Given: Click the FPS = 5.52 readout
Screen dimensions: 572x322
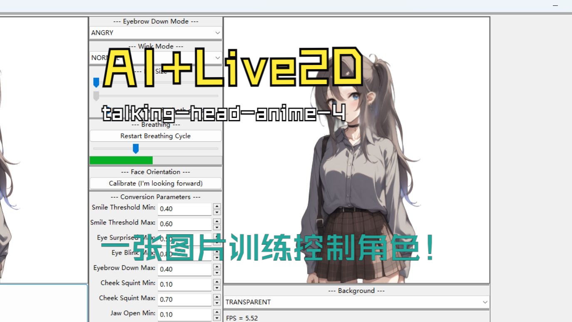Looking at the screenshot, I should [242, 318].
